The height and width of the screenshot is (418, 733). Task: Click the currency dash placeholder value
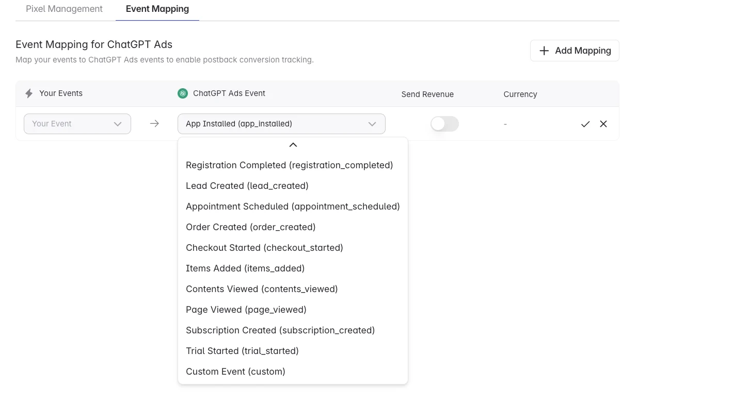pyautogui.click(x=505, y=124)
